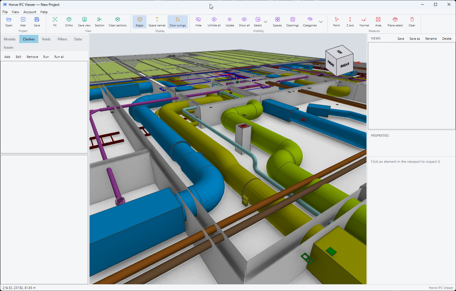Click the FRONT face of view cube
Viewport: 456px width, 291px height.
point(331,63)
